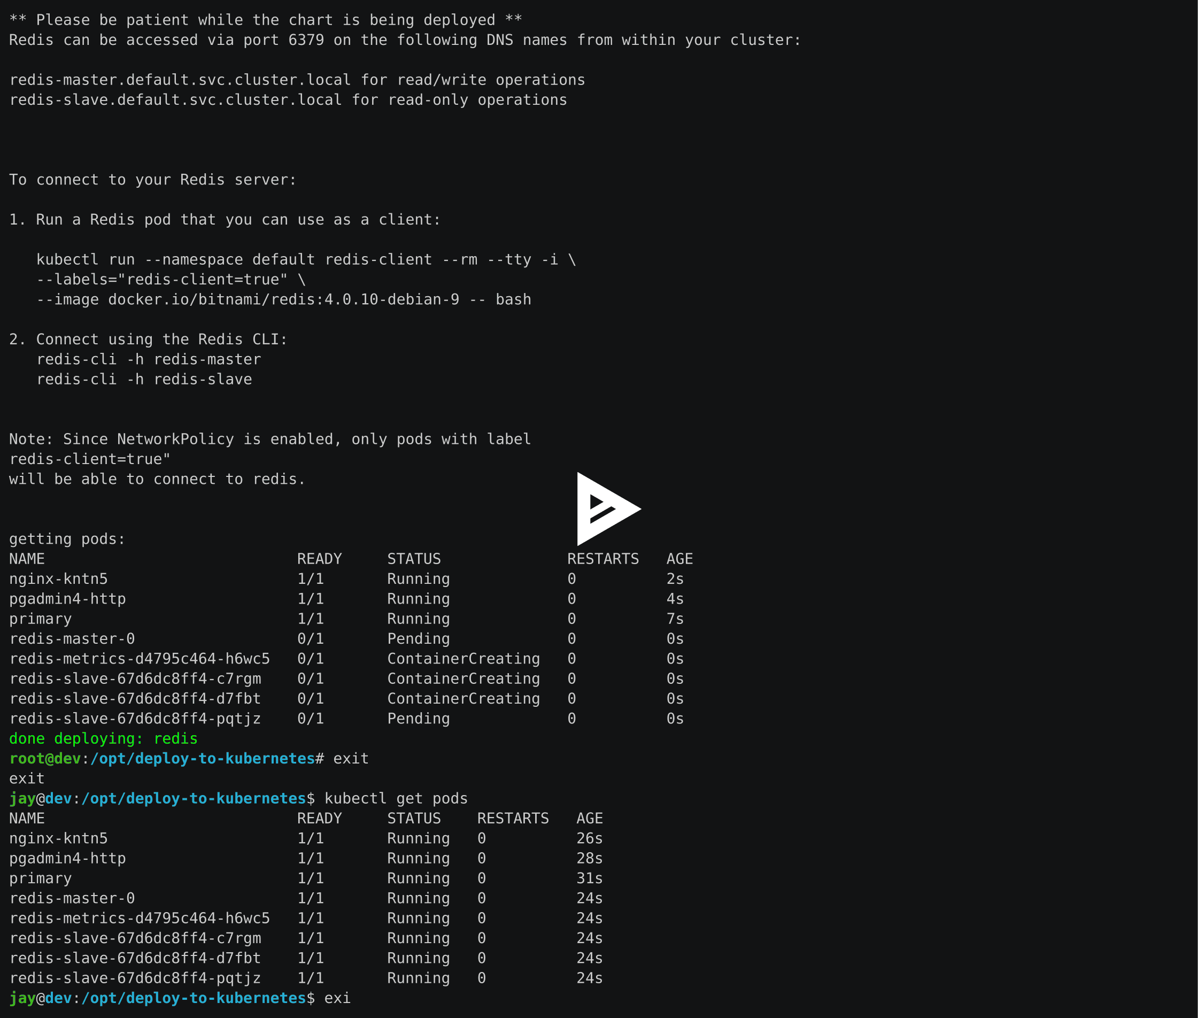Viewport: 1198px width, 1018px height.
Task: Click 'redis-master.default.svc.cluster.local' DNS name
Action: tap(180, 80)
